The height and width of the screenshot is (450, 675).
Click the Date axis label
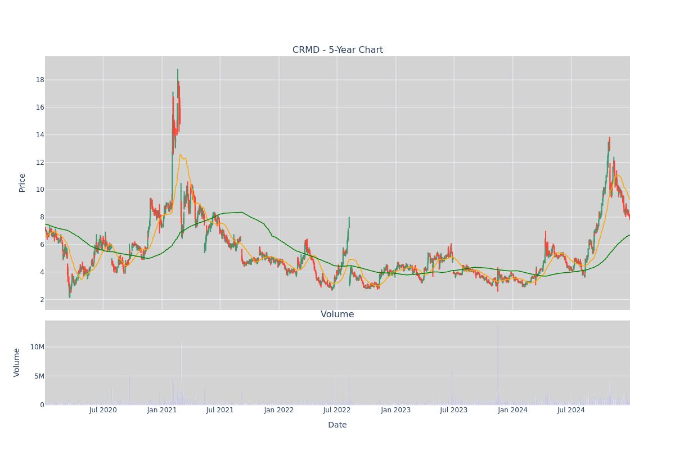click(337, 425)
